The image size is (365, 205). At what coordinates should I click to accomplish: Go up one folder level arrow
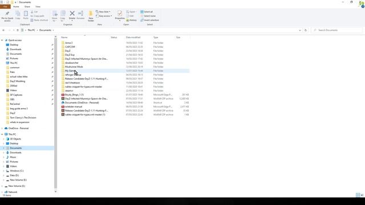coord(18,30)
